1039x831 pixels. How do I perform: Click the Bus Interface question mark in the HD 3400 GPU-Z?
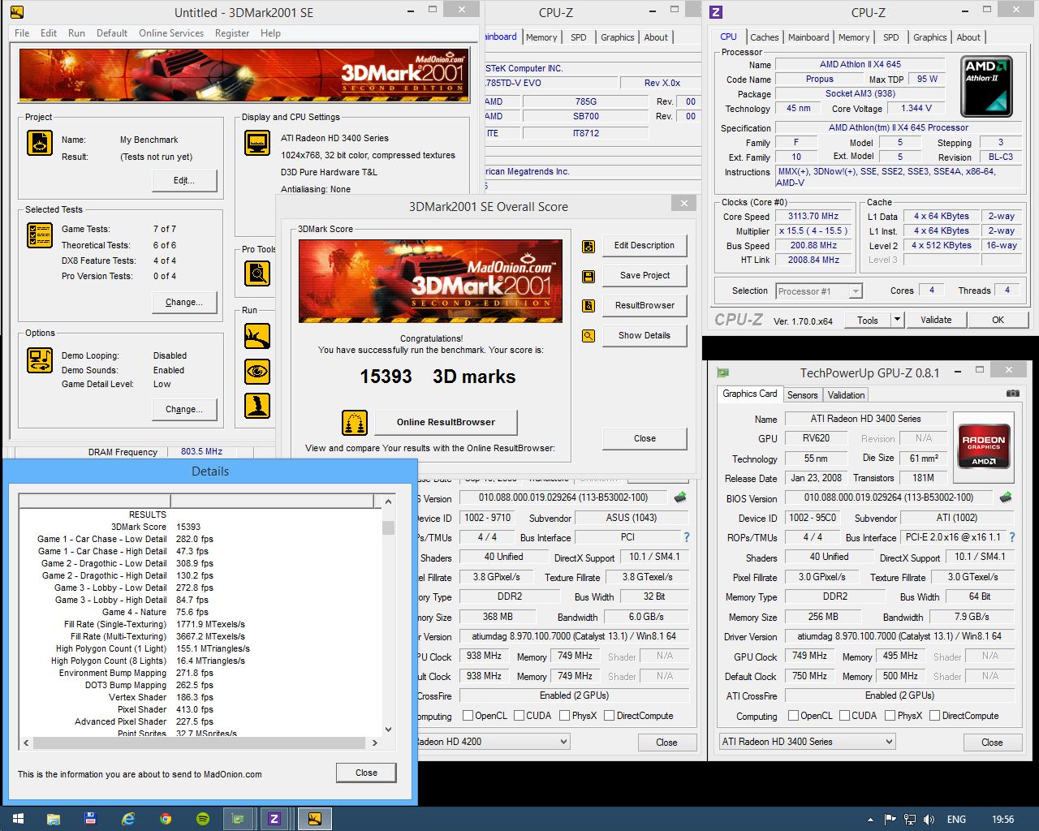(1012, 537)
